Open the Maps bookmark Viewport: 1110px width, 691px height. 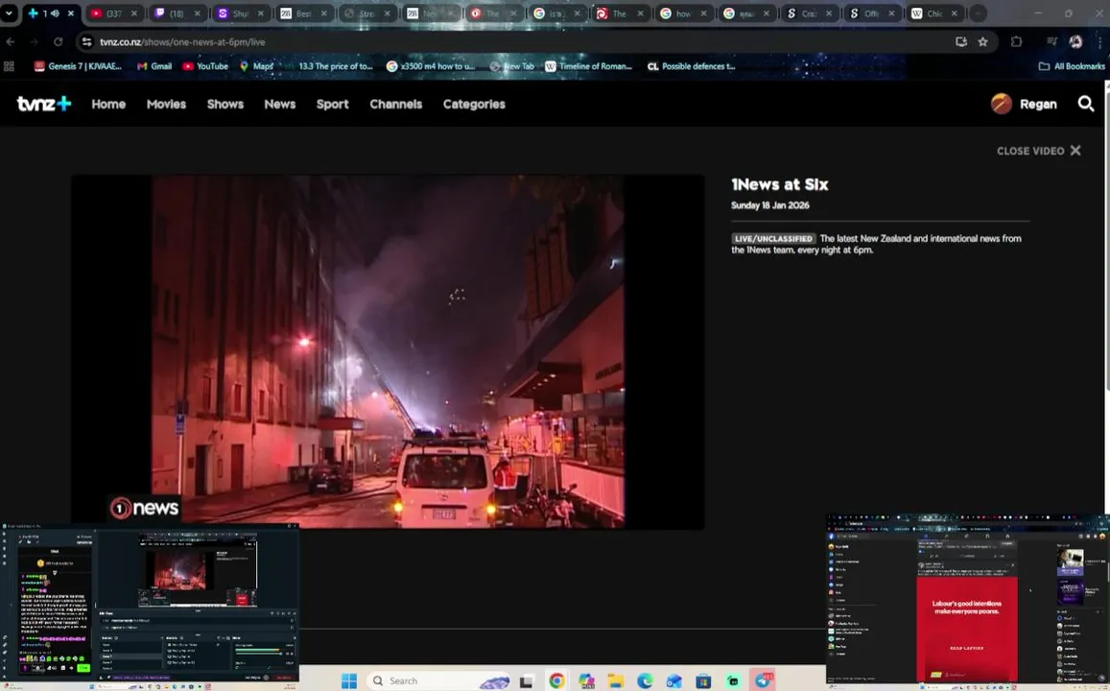(x=256, y=66)
